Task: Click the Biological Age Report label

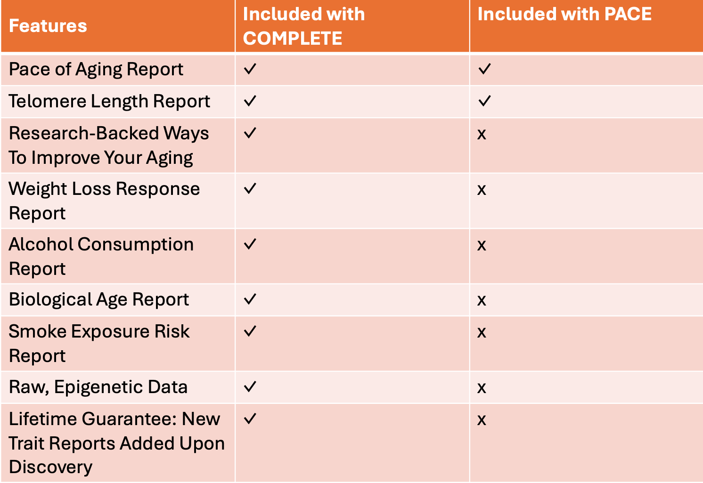Action: pyautogui.click(x=99, y=300)
